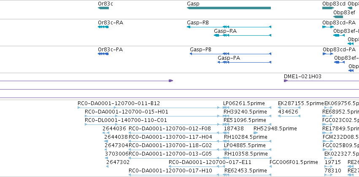Select the 434626 EST label
Image resolution: width=359 pixels, height=177 pixels.
tap(288, 112)
